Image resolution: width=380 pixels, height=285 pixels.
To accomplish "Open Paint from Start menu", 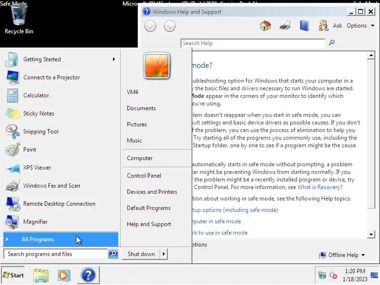I will tap(61, 150).
